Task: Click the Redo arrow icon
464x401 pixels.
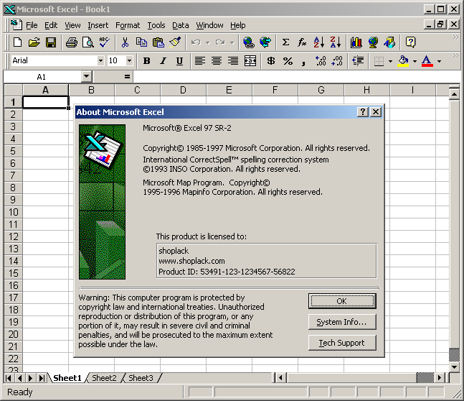Action: [220, 42]
